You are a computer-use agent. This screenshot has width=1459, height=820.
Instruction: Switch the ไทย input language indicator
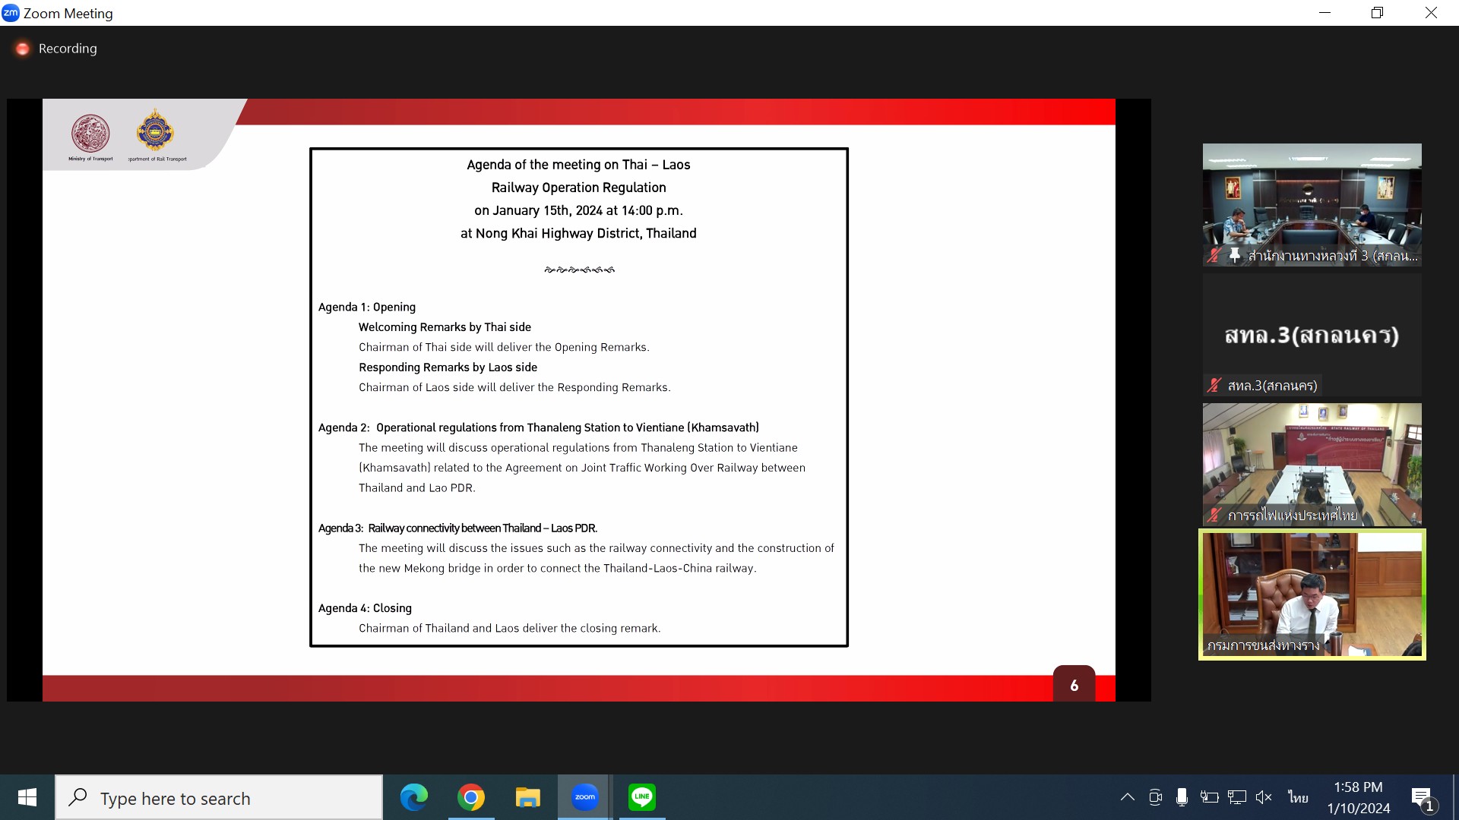tap(1298, 797)
